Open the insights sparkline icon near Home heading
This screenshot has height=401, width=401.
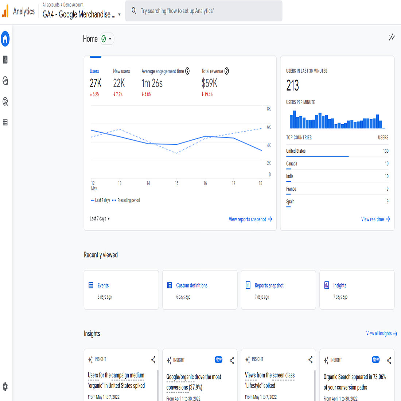pyautogui.click(x=392, y=37)
